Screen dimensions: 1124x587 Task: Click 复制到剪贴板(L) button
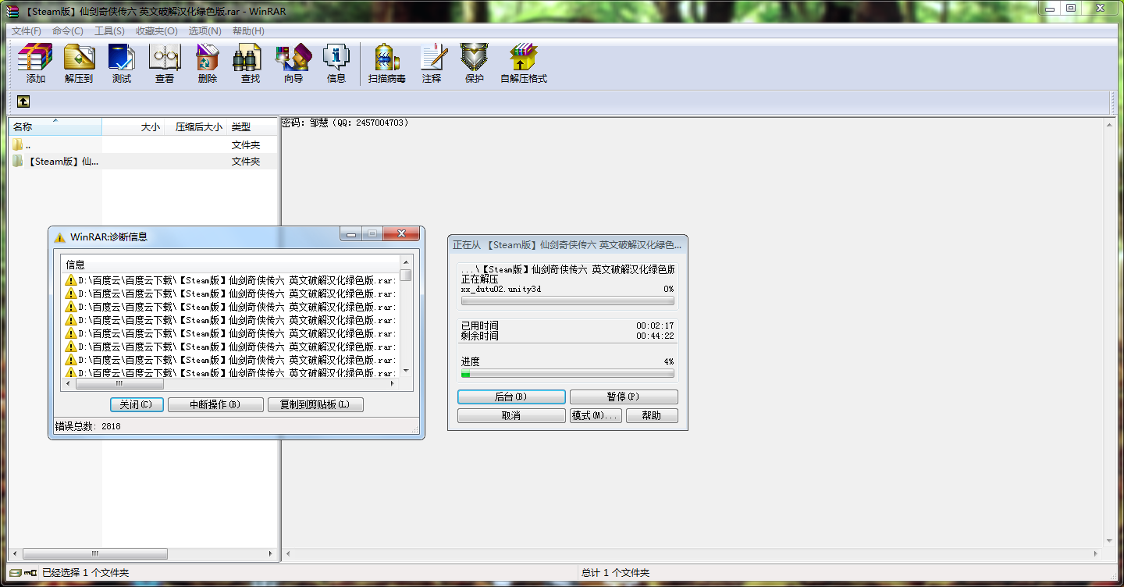(x=315, y=404)
